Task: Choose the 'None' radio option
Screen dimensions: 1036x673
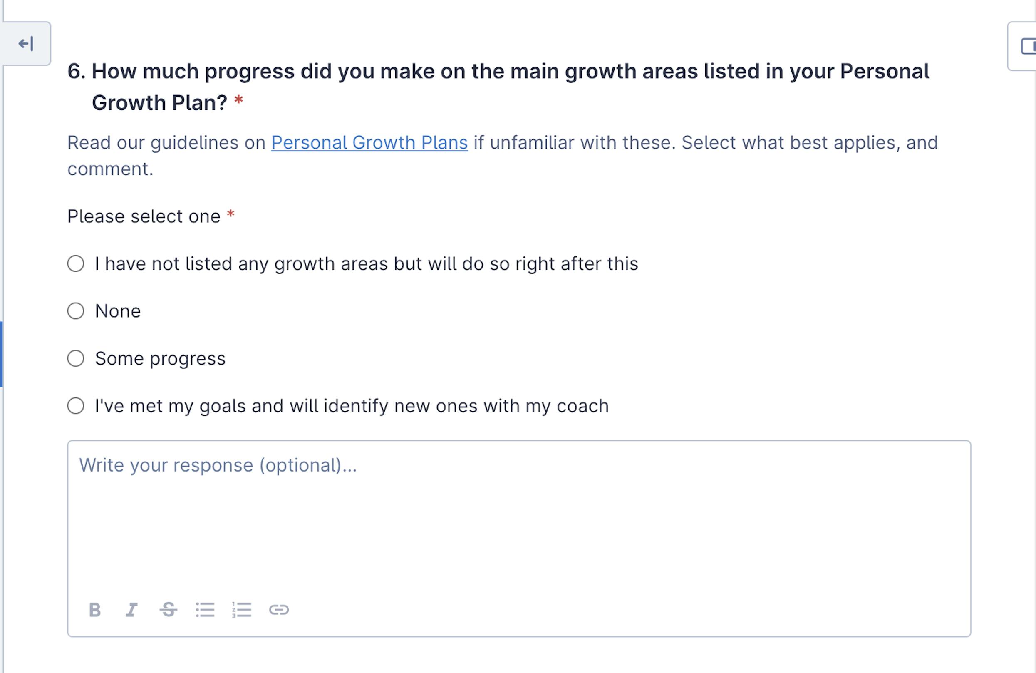Action: [76, 311]
